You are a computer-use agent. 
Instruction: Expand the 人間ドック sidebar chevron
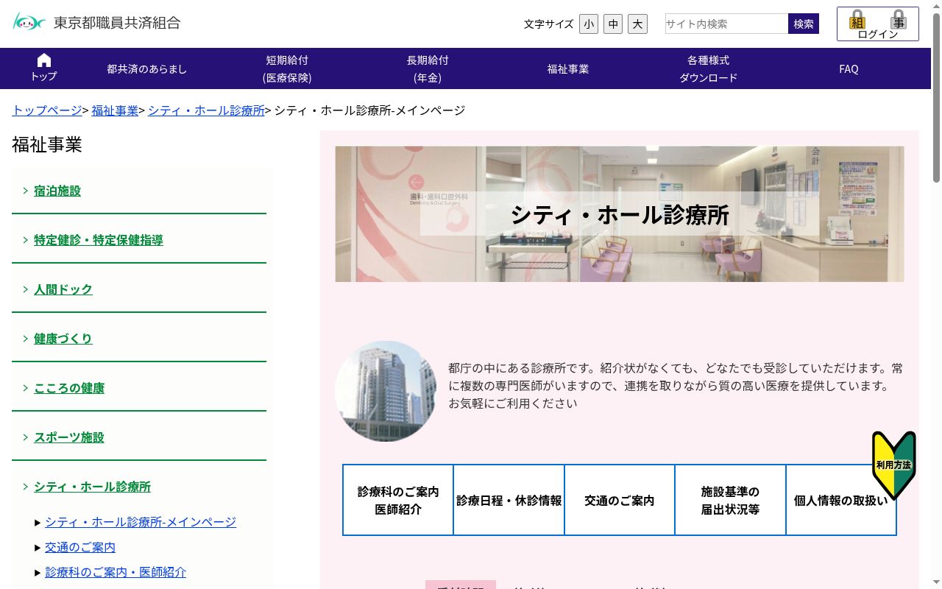point(25,289)
